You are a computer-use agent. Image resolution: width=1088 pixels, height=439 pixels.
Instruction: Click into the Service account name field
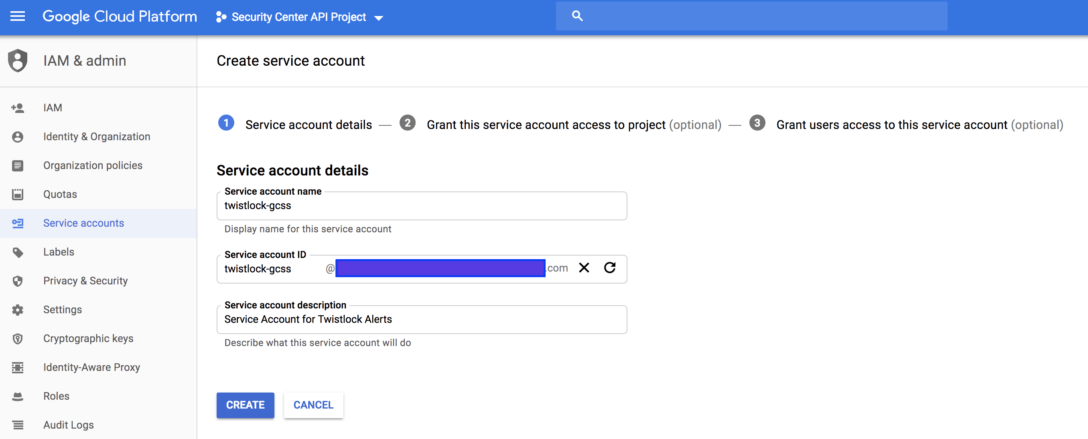coord(421,206)
